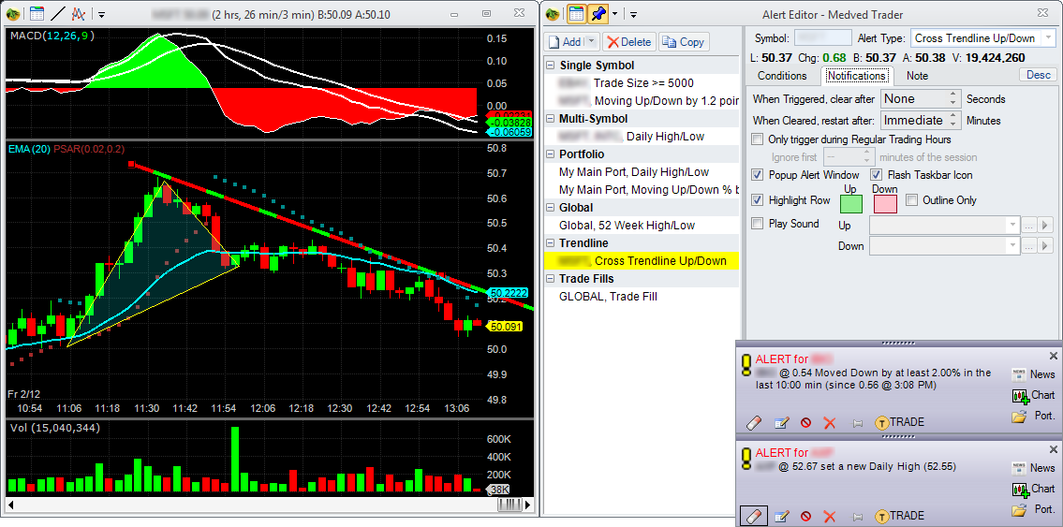Click the Add alert button
This screenshot has width=1063, height=527.
(x=565, y=42)
